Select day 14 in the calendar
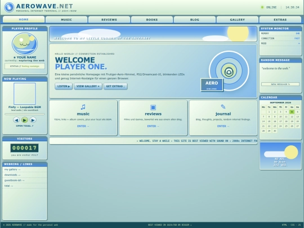This screenshot has height=228, width=304. click(x=263, y=122)
